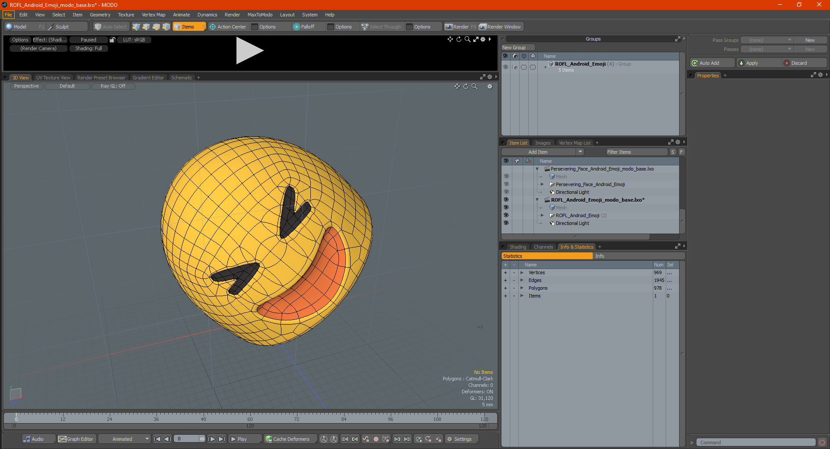This screenshot has width=830, height=449.
Task: Toggle the preview lock icon
Action: (x=112, y=40)
